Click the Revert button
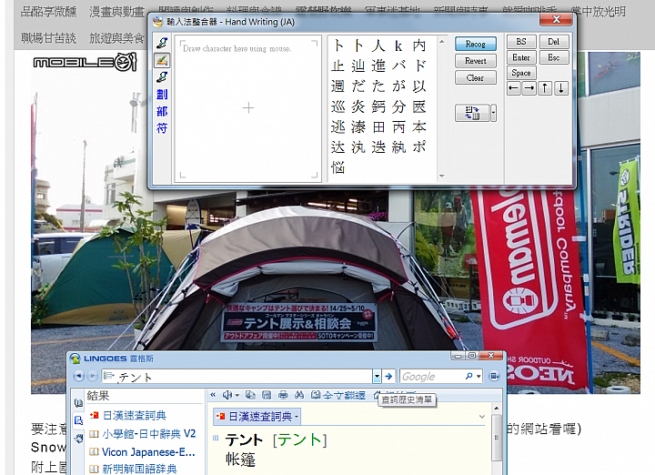 point(476,61)
